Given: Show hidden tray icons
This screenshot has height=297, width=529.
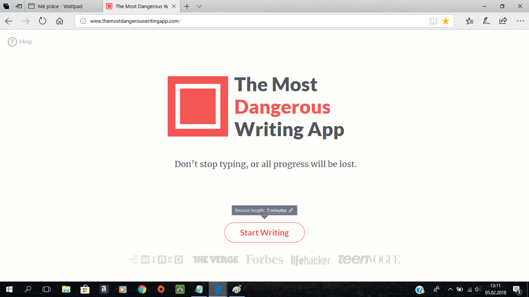Looking at the screenshot, I should coord(450,289).
